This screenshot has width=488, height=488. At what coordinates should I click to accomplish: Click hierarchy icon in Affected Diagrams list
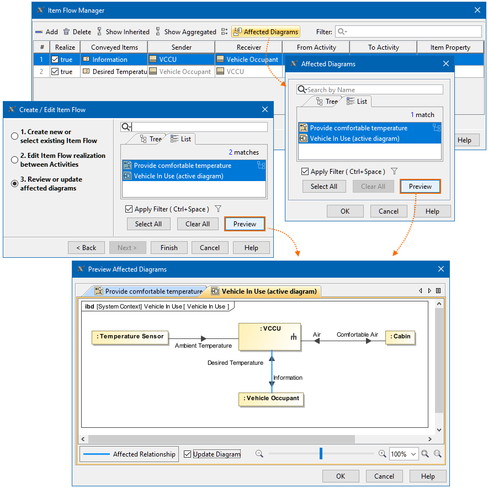coord(437,128)
